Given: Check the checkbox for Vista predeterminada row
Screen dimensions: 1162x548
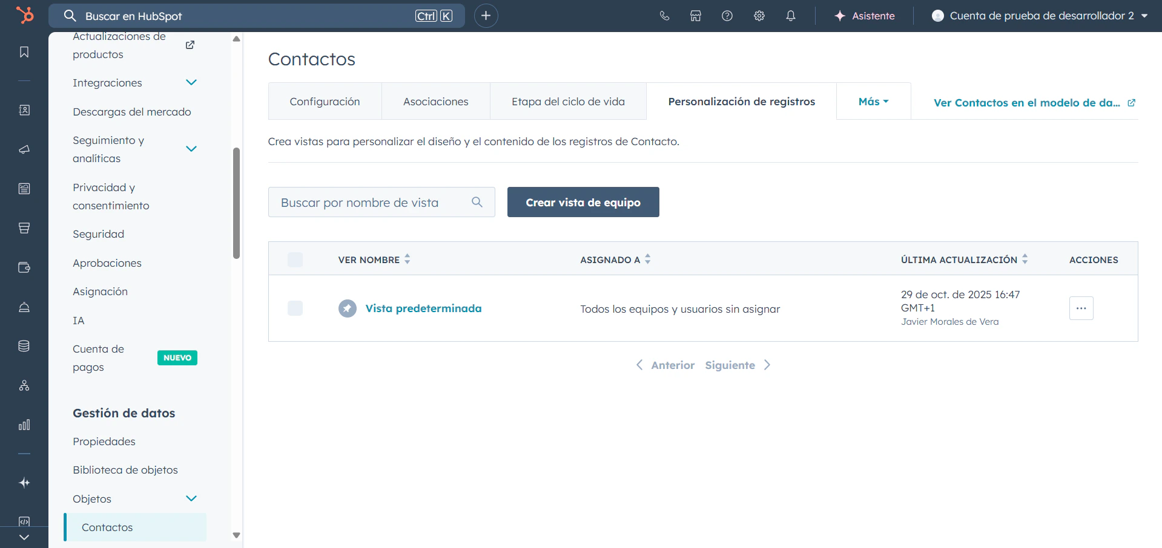Looking at the screenshot, I should click(x=295, y=308).
